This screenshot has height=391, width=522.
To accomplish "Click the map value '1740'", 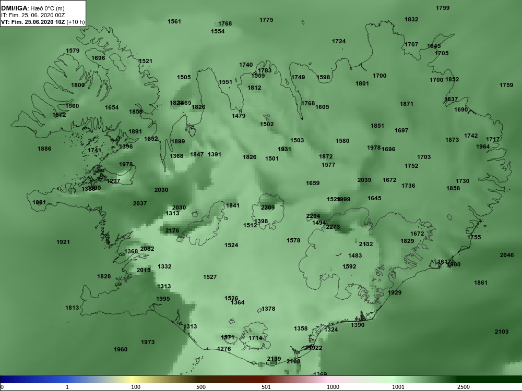I will (x=246, y=65).
